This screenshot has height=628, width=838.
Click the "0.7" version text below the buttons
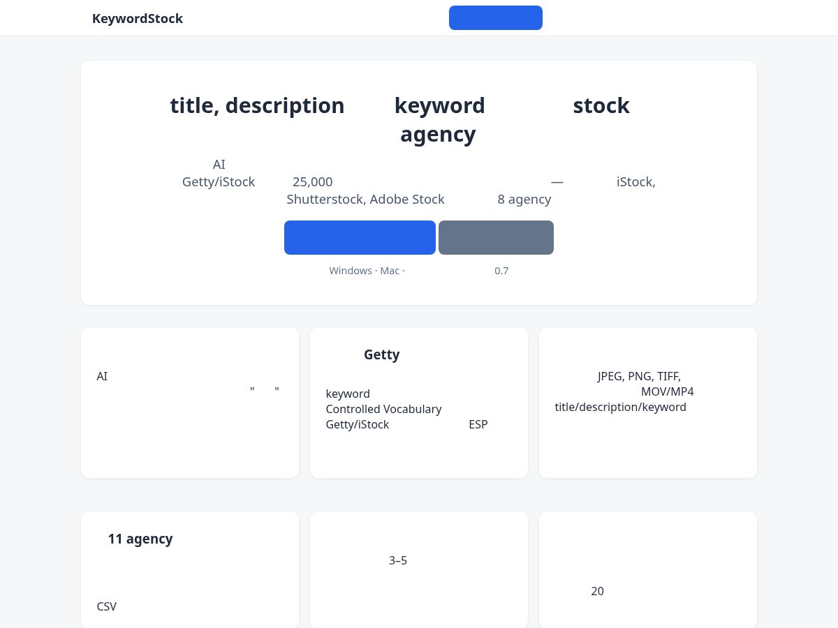pyautogui.click(x=501, y=271)
